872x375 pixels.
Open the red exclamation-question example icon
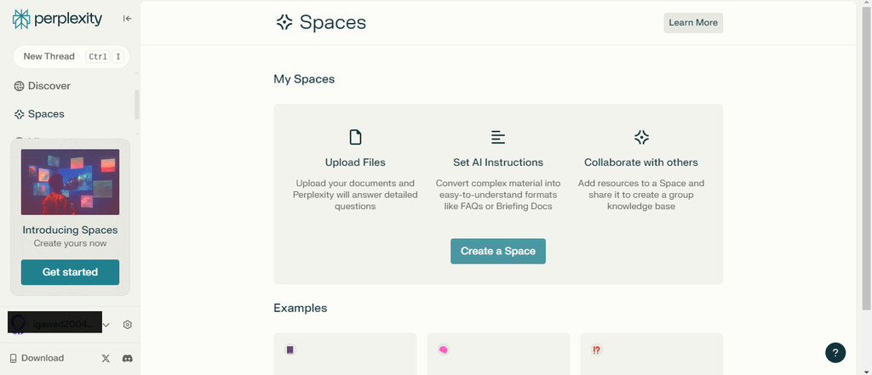(x=597, y=349)
